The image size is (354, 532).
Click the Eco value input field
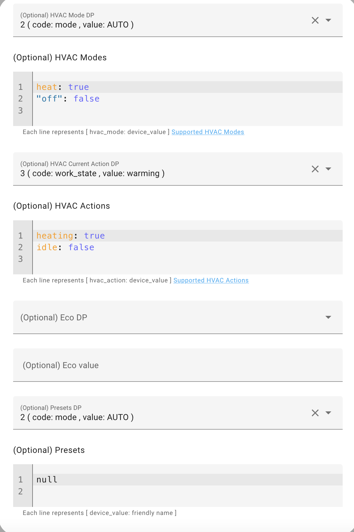[x=178, y=365]
